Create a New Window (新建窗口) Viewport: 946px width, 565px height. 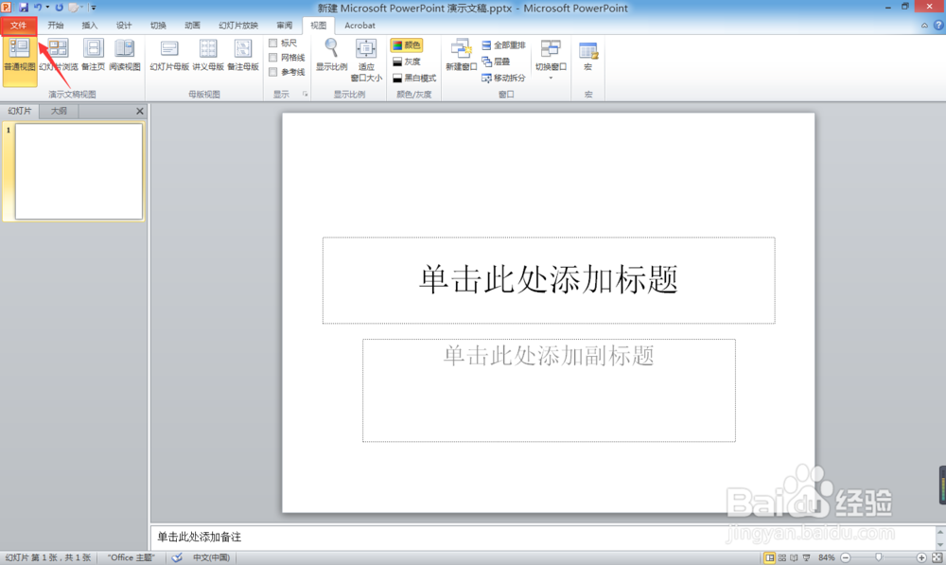click(461, 53)
